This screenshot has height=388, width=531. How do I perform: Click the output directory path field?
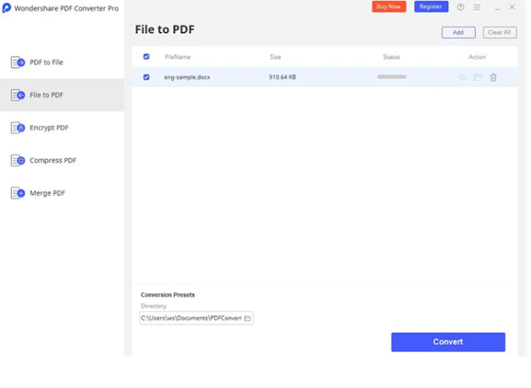[196, 318]
